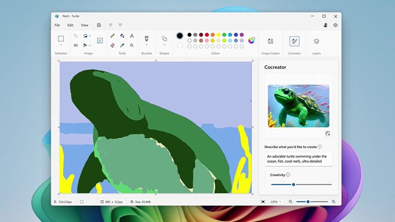Choose the Crop tool
395x222 pixels.
coord(75,36)
